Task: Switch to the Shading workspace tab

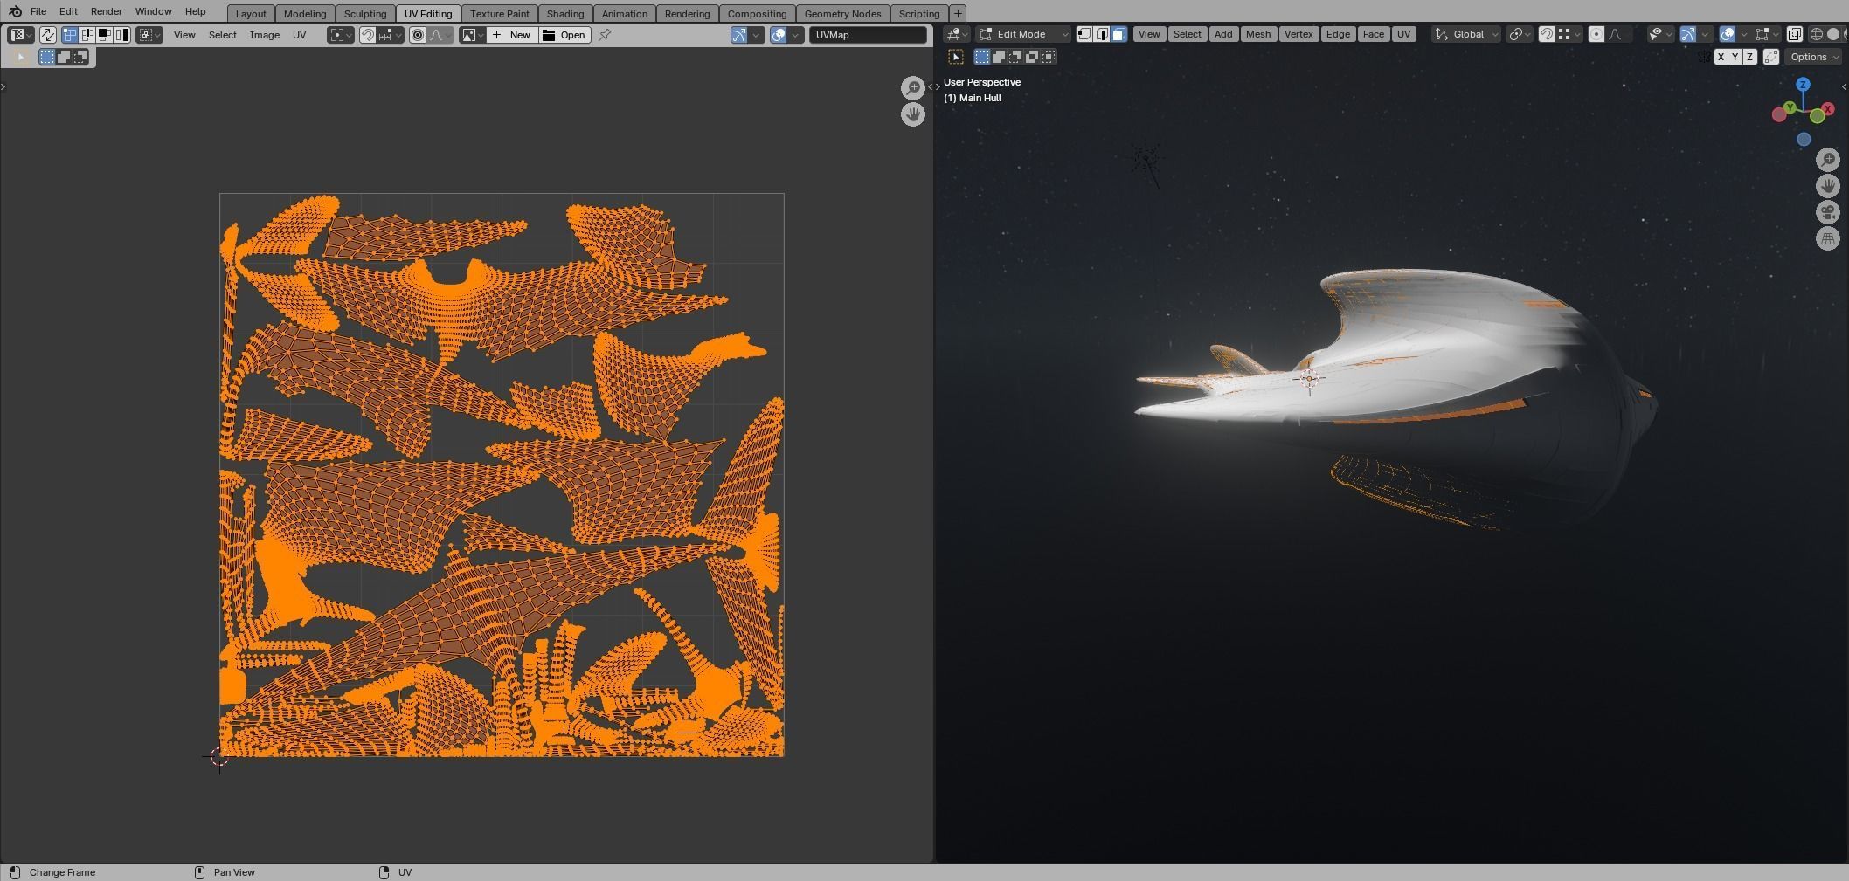Action: (565, 13)
